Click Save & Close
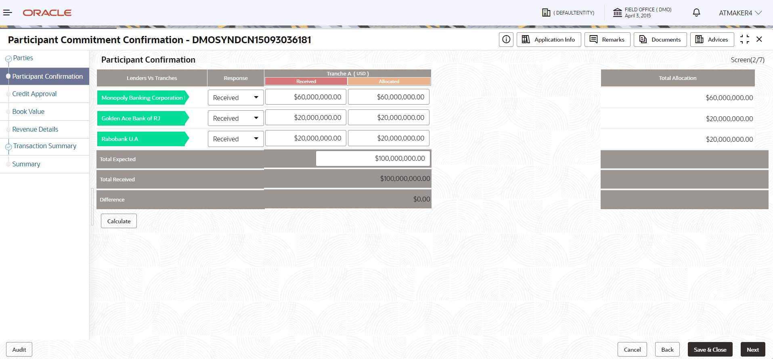The width and height of the screenshot is (773, 359). (x=710, y=350)
